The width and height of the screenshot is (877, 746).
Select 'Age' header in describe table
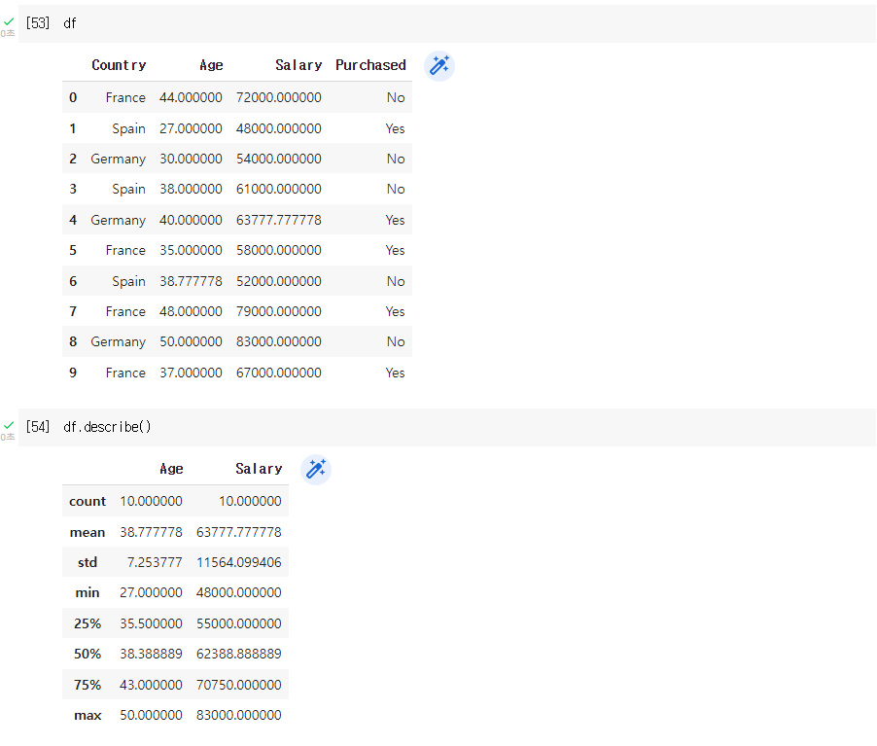pyautogui.click(x=171, y=469)
